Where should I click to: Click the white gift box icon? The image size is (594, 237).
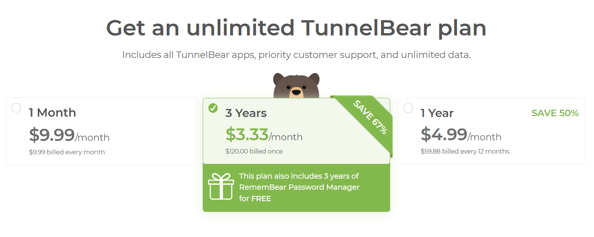pyautogui.click(x=221, y=186)
